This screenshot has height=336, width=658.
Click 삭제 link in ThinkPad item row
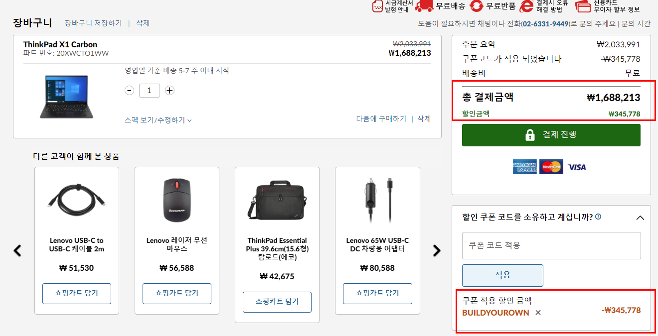pyautogui.click(x=424, y=118)
